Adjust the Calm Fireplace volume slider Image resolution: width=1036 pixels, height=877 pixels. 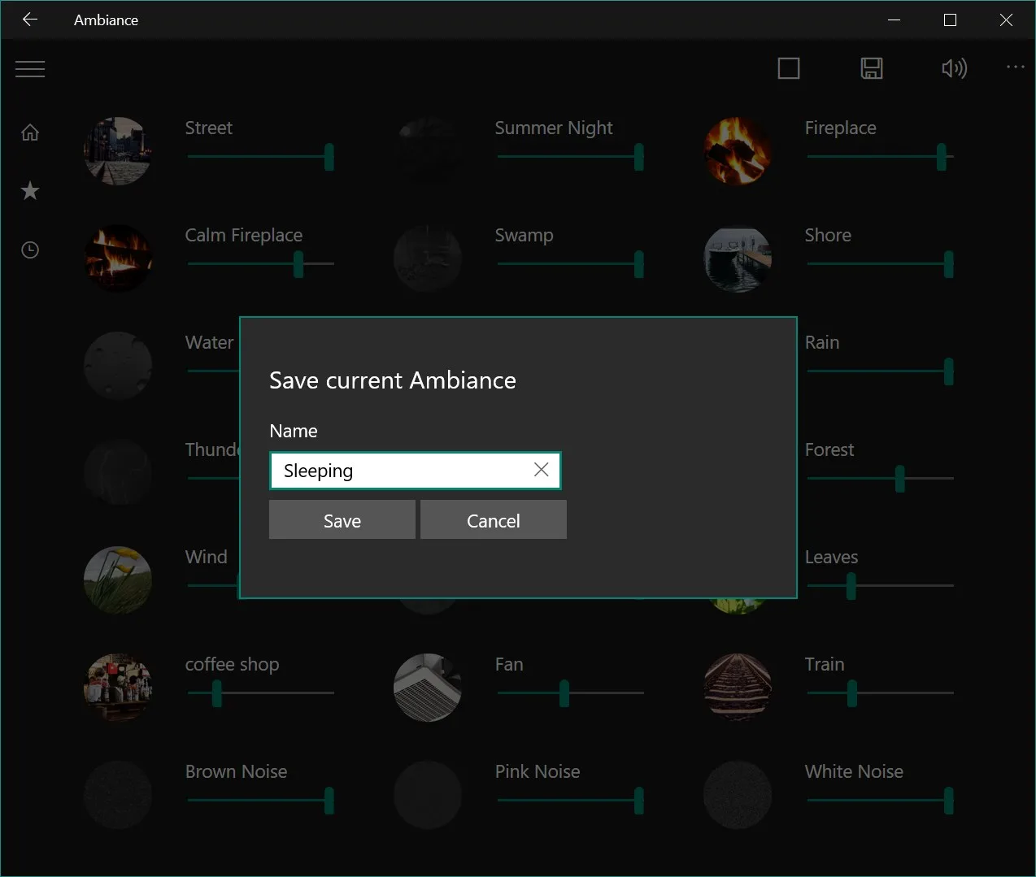(260, 264)
